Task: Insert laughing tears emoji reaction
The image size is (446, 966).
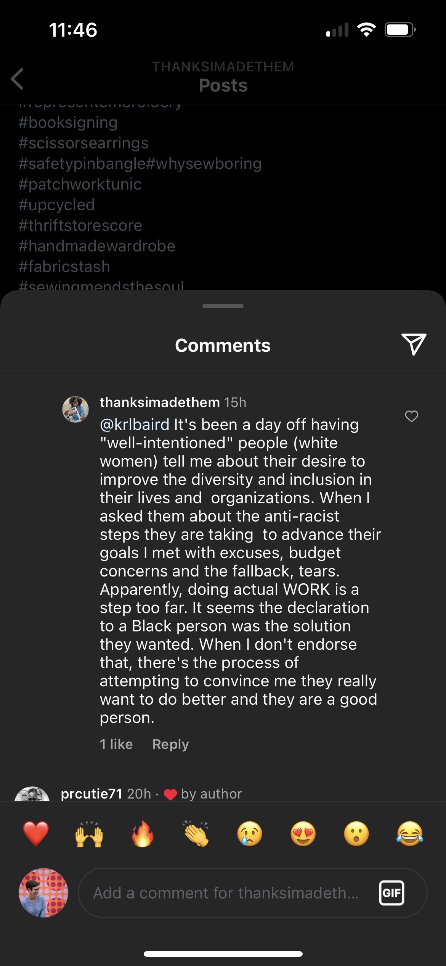Action: click(410, 834)
